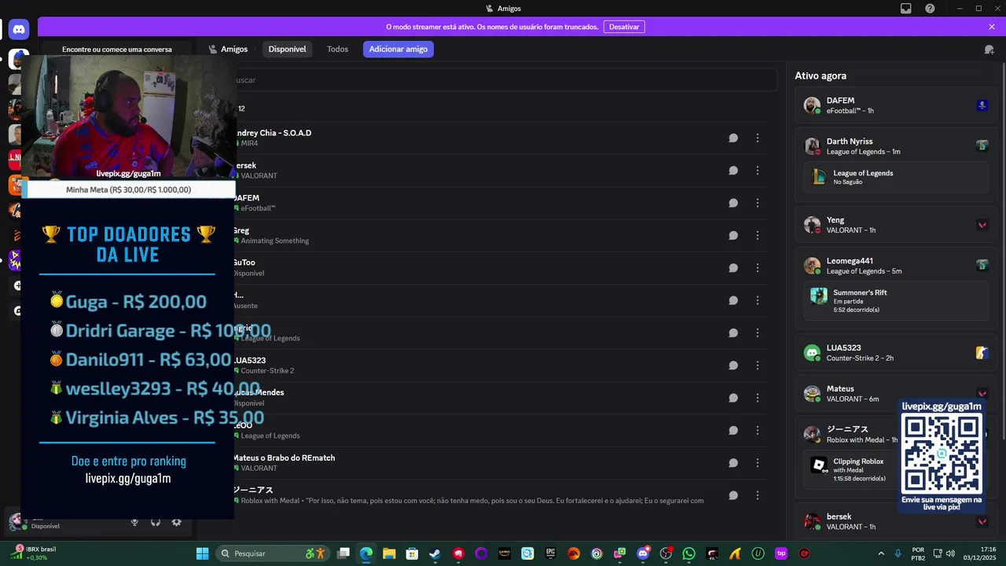Select Yeng VALORANT activity card
The height and width of the screenshot is (566, 1006).
[x=896, y=225]
